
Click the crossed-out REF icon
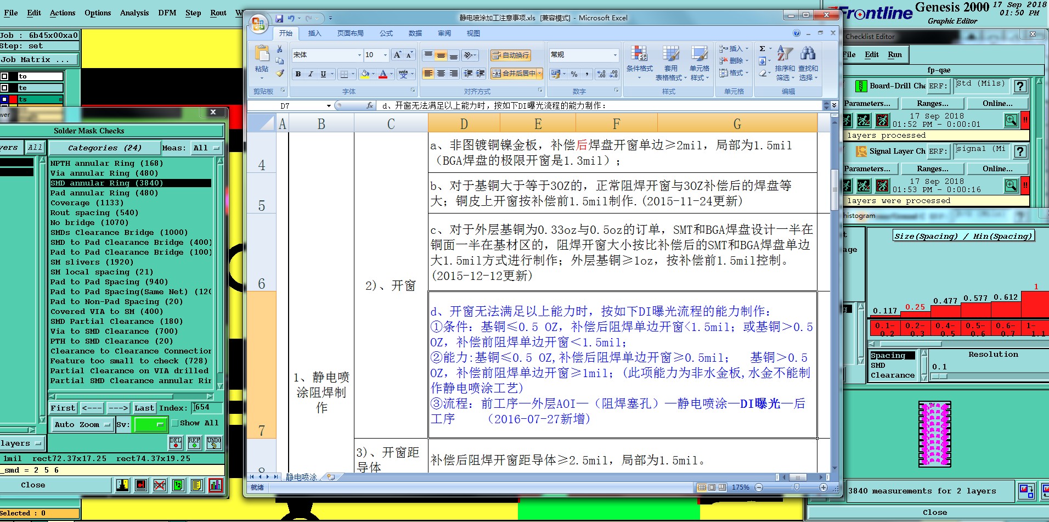coord(160,485)
